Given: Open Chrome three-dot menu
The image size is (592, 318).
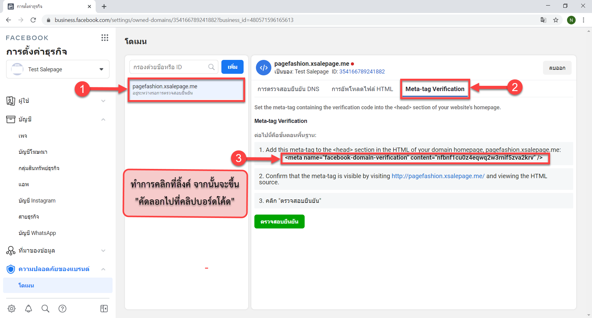Looking at the screenshot, I should 583,20.
